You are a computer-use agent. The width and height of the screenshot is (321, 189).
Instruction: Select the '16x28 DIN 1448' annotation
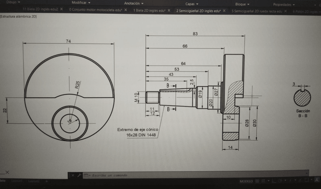[141, 135]
